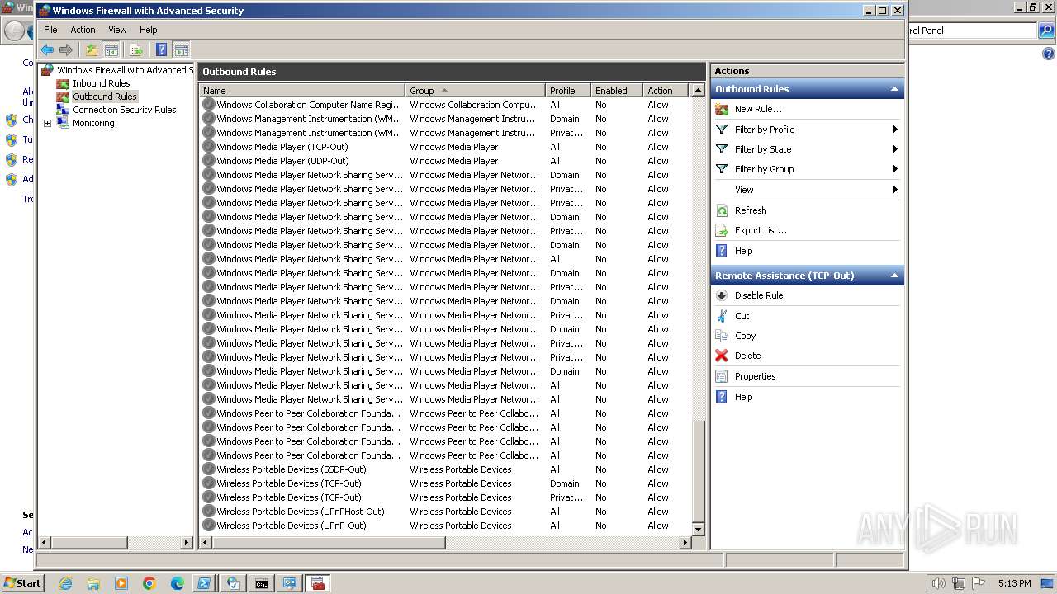Collapse the Remote Assistance (TCP-Out) actions section
The height and width of the screenshot is (594, 1057).
pyautogui.click(x=893, y=276)
